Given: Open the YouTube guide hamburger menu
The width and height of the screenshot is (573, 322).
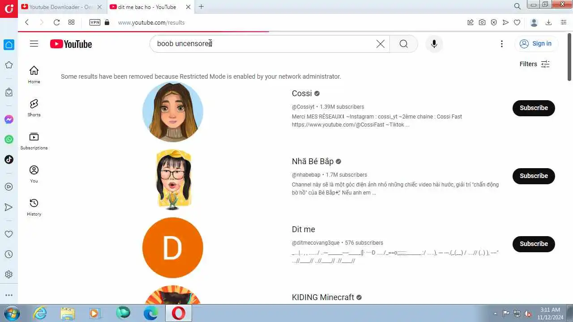Looking at the screenshot, I should pyautogui.click(x=34, y=43).
